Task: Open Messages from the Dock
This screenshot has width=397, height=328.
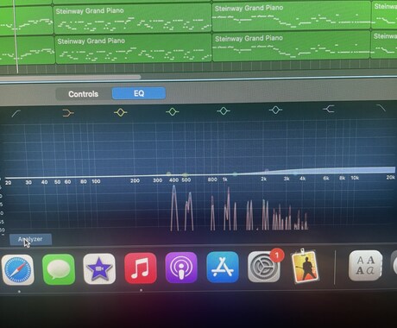Action: coord(59,269)
